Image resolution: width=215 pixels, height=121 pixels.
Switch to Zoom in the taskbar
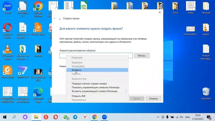(x=104, y=117)
